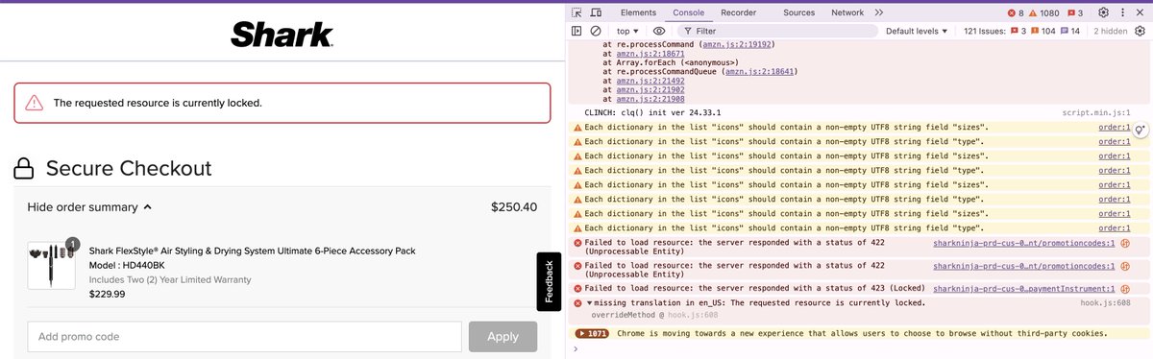Open the console sidebar panel icon
The width and height of the screenshot is (1153, 359).
(576, 31)
